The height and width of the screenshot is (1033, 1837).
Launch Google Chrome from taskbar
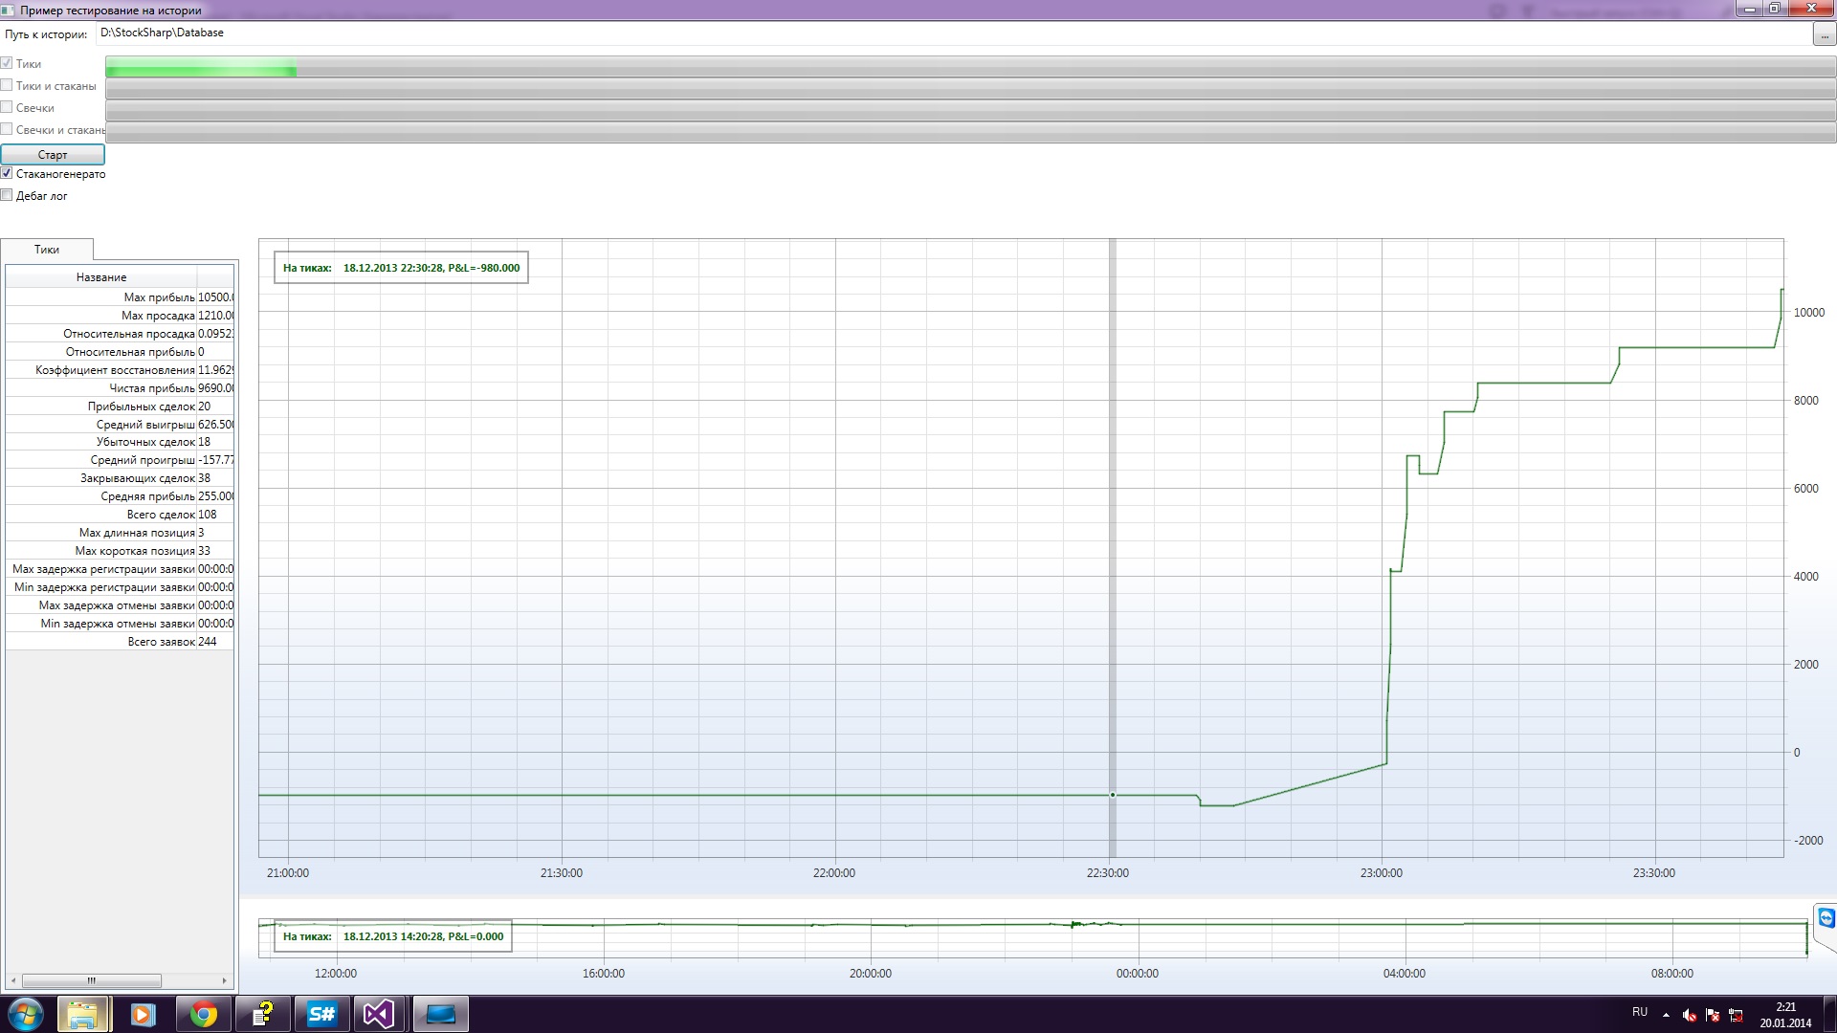[203, 1014]
